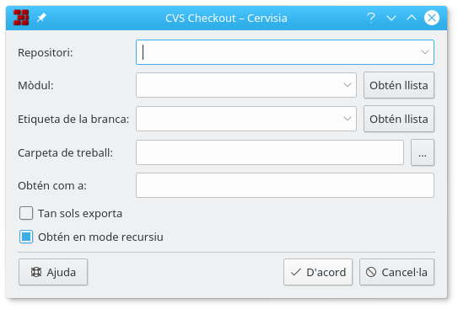Confirm with the D'acord button
Viewport: 458px width, 309px height.
pos(318,272)
